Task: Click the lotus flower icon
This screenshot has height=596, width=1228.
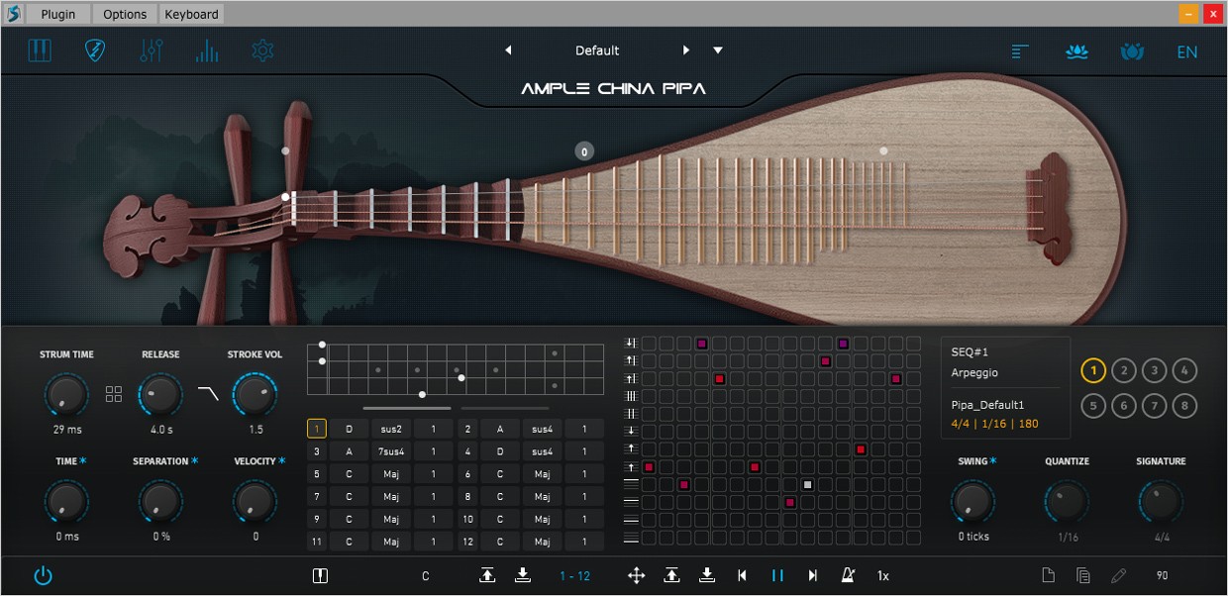Action: (1076, 51)
